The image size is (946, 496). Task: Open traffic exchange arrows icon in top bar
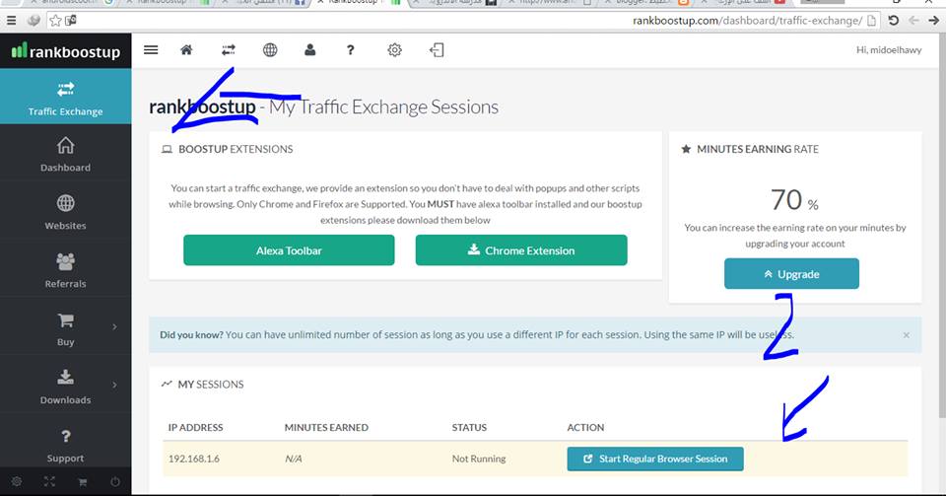[x=228, y=50]
